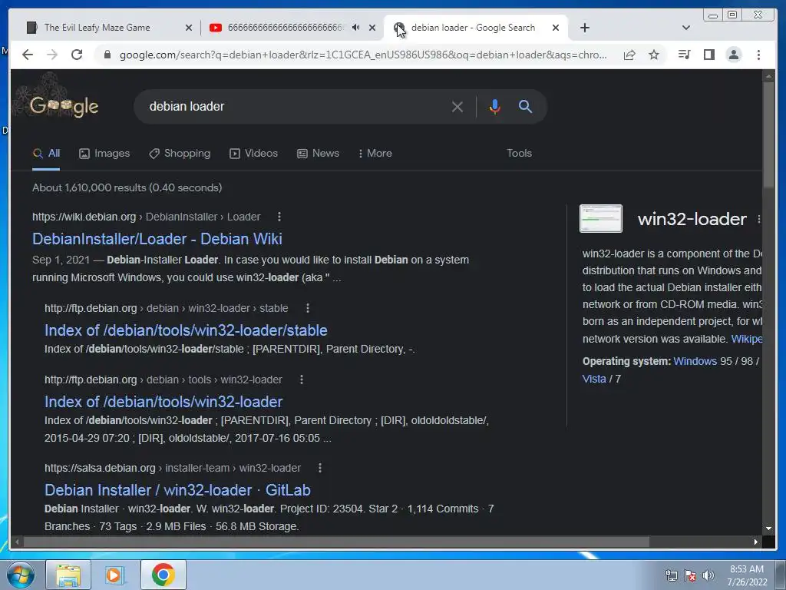786x590 pixels.
Task: Focus the debian loader search field
Action: (296, 106)
